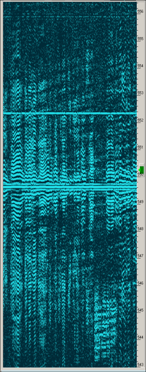Click the 547 frequency scale label
The height and width of the screenshot is (372, 146).
pyautogui.click(x=140, y=256)
